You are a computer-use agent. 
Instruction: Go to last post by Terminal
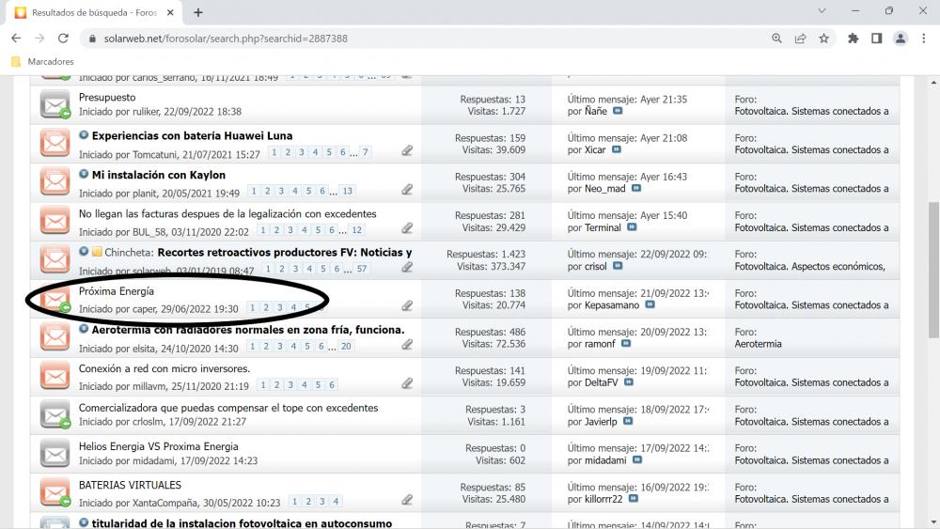[x=632, y=227]
